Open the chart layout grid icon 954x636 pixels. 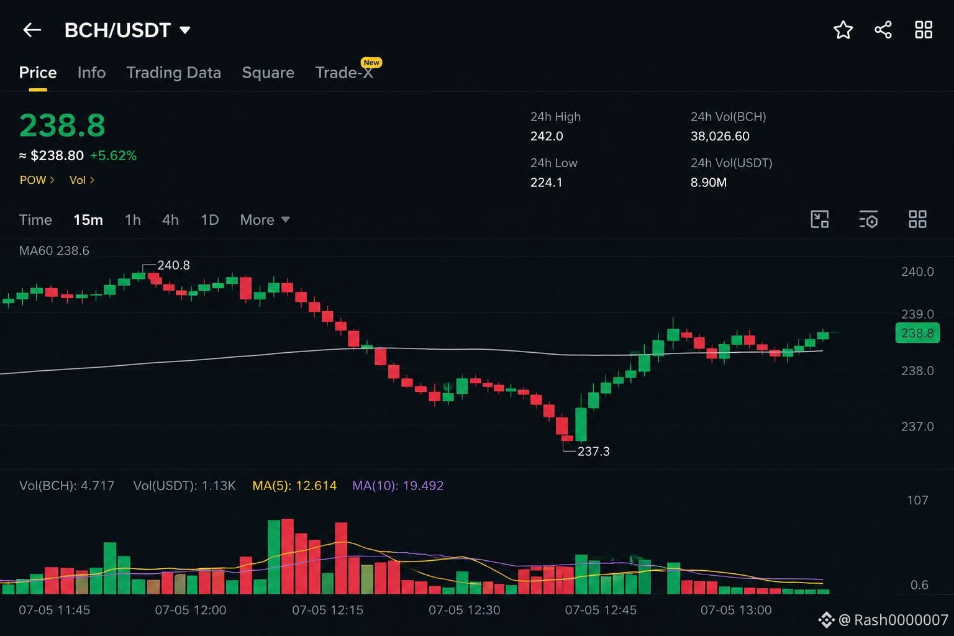[x=917, y=219]
